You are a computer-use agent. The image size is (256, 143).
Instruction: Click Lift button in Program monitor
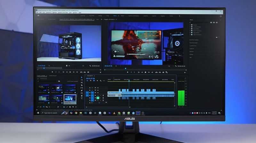(x=156, y=72)
